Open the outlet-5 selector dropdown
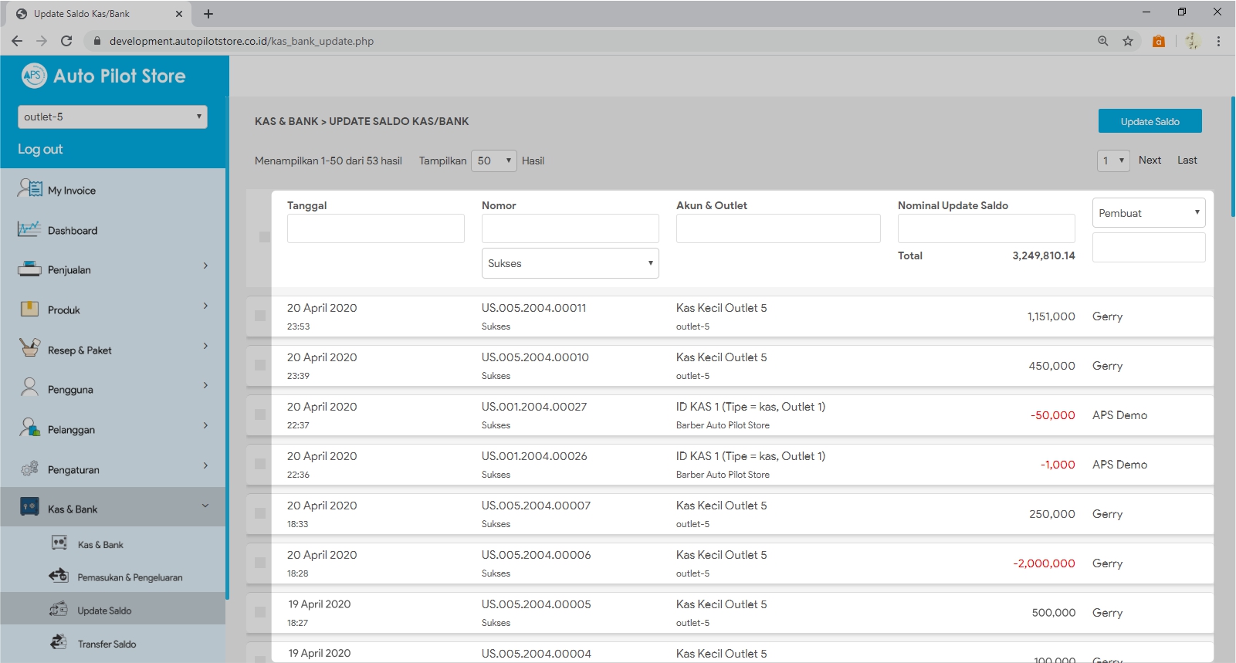 pos(113,117)
